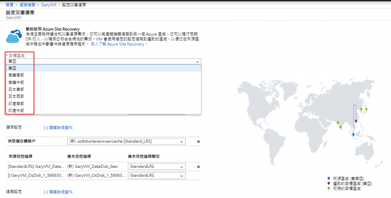Click the 複寫設定 section label
Viewport: 391px width, 198px height.
[x=14, y=192]
